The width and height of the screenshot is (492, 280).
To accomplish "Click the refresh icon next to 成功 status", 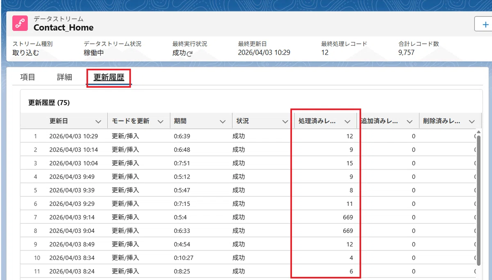I will click(189, 53).
